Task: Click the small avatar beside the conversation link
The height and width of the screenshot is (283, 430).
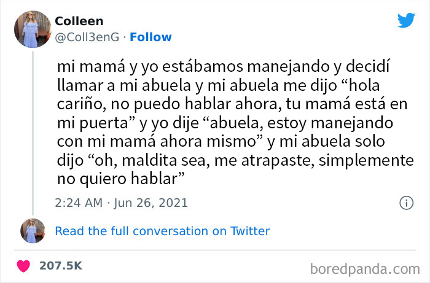Action: (x=32, y=231)
